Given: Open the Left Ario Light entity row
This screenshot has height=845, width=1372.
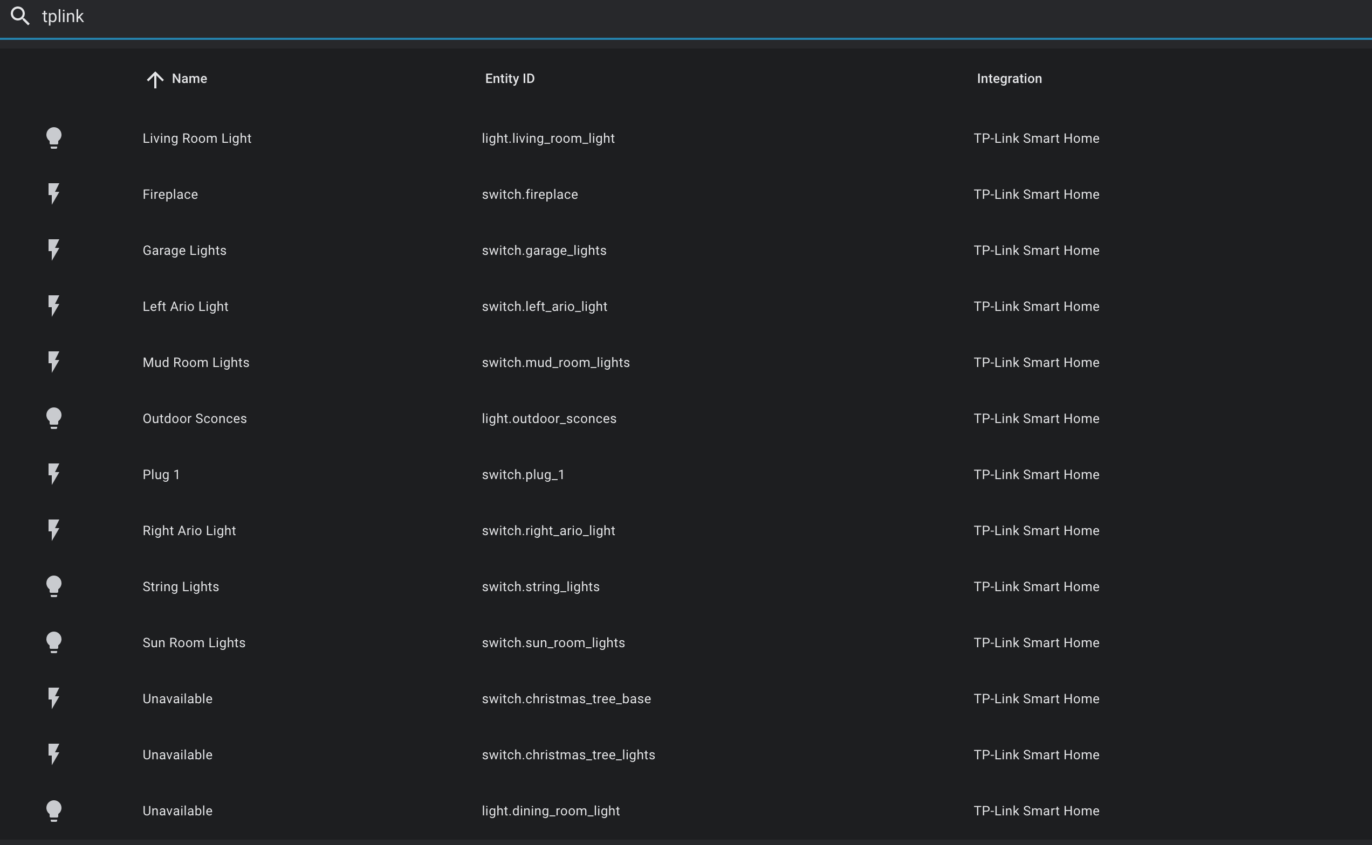Looking at the screenshot, I should tap(185, 306).
